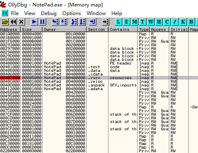Click the Restart program rewind icon
The width and height of the screenshot is (198, 153).
click(13, 22)
